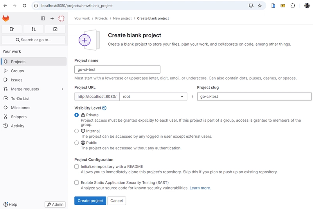Image resolution: width=313 pixels, height=209 pixels.
Task: Click the Create project button
Action: pyautogui.click(x=90, y=201)
